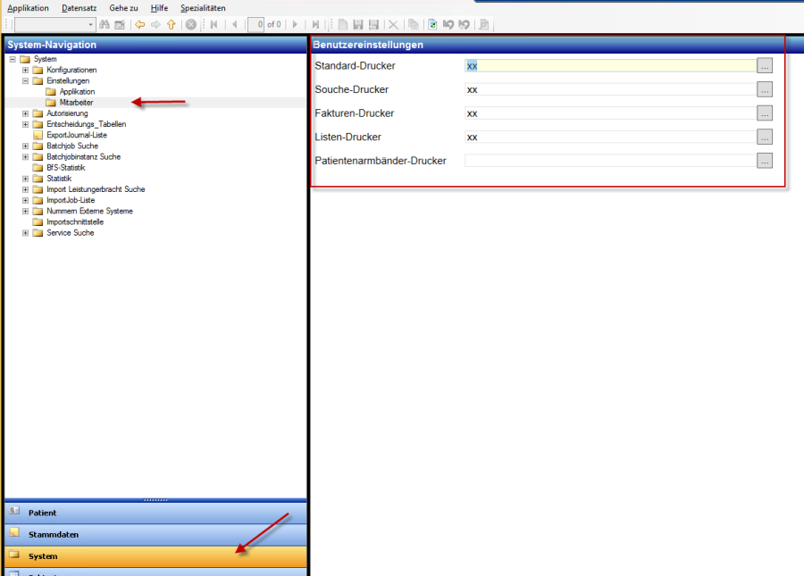
Task: Expand the Konfigurationen folder
Action: click(25, 70)
